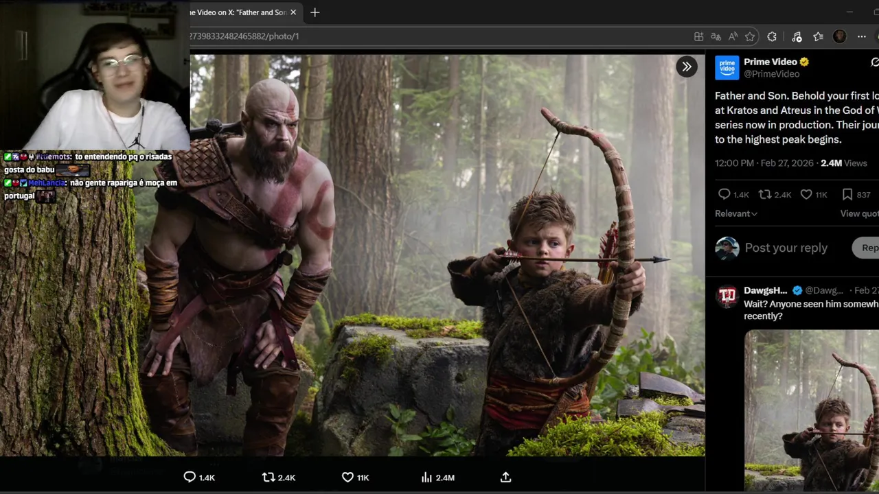Collapse the tweet sidebar with double-chevron button
Image resolution: width=879 pixels, height=494 pixels.
(x=687, y=67)
